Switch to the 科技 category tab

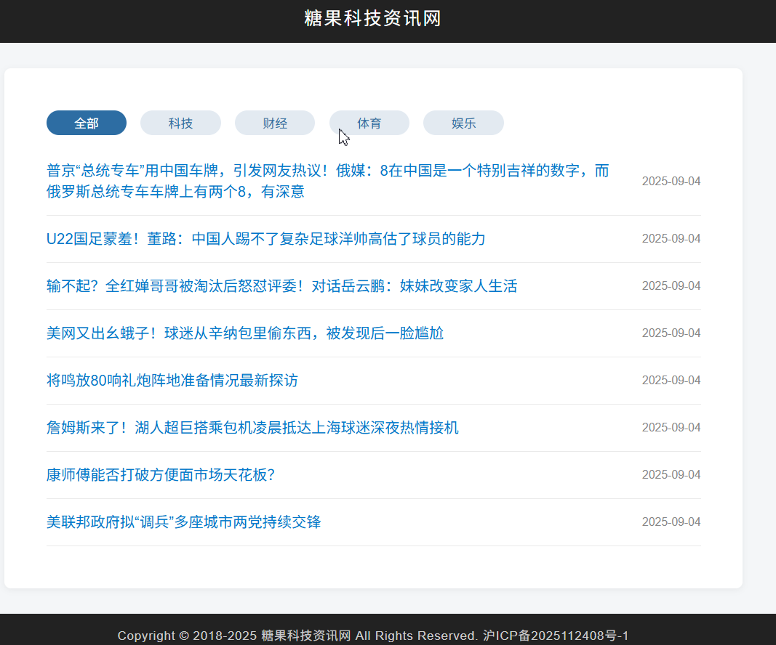point(180,123)
